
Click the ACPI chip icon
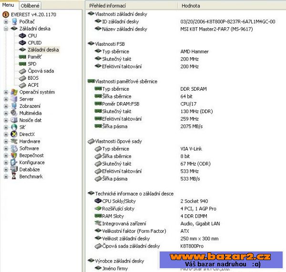pyautogui.click(x=22, y=85)
